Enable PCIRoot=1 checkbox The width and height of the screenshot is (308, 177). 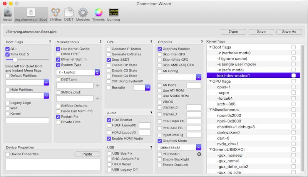(x=159, y=154)
